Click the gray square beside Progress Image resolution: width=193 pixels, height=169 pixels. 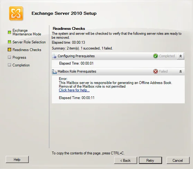point(9,57)
